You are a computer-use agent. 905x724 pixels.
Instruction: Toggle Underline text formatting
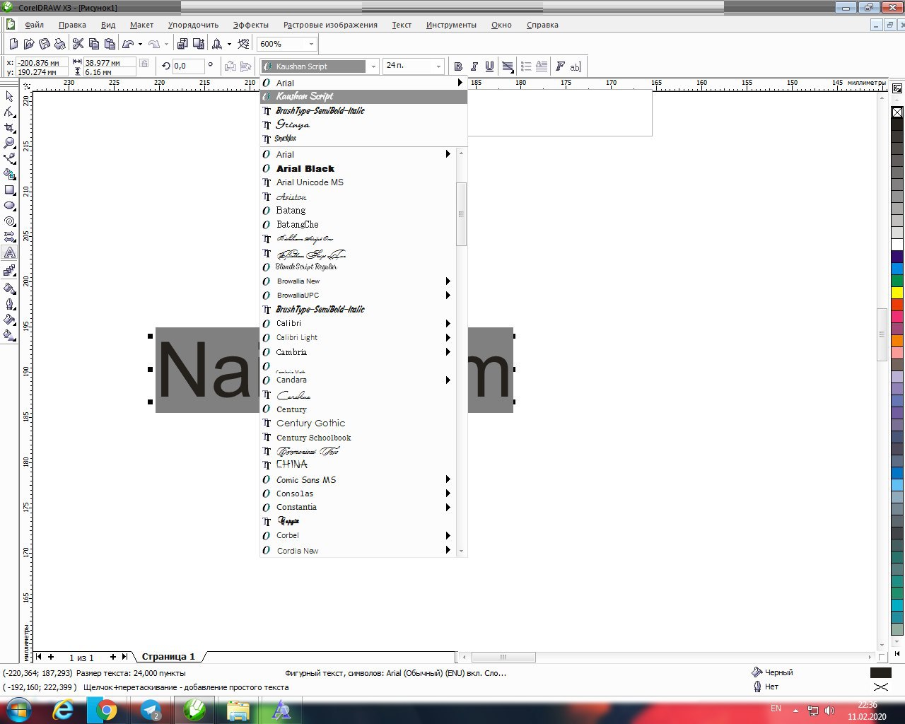coord(489,66)
